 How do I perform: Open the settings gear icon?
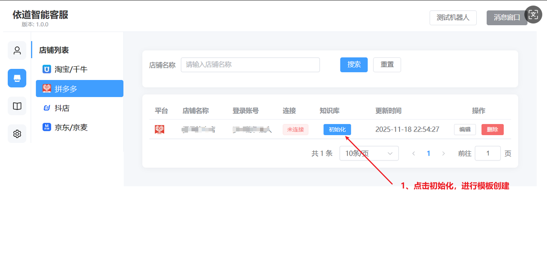[x=17, y=134]
